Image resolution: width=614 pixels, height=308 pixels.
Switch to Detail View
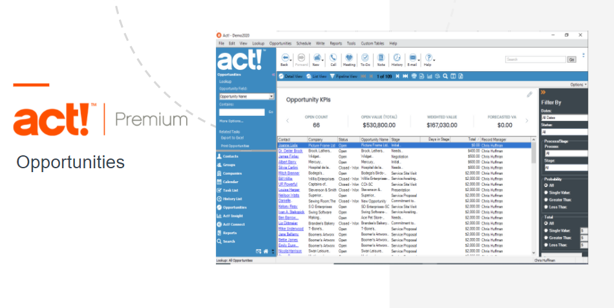pyautogui.click(x=291, y=76)
